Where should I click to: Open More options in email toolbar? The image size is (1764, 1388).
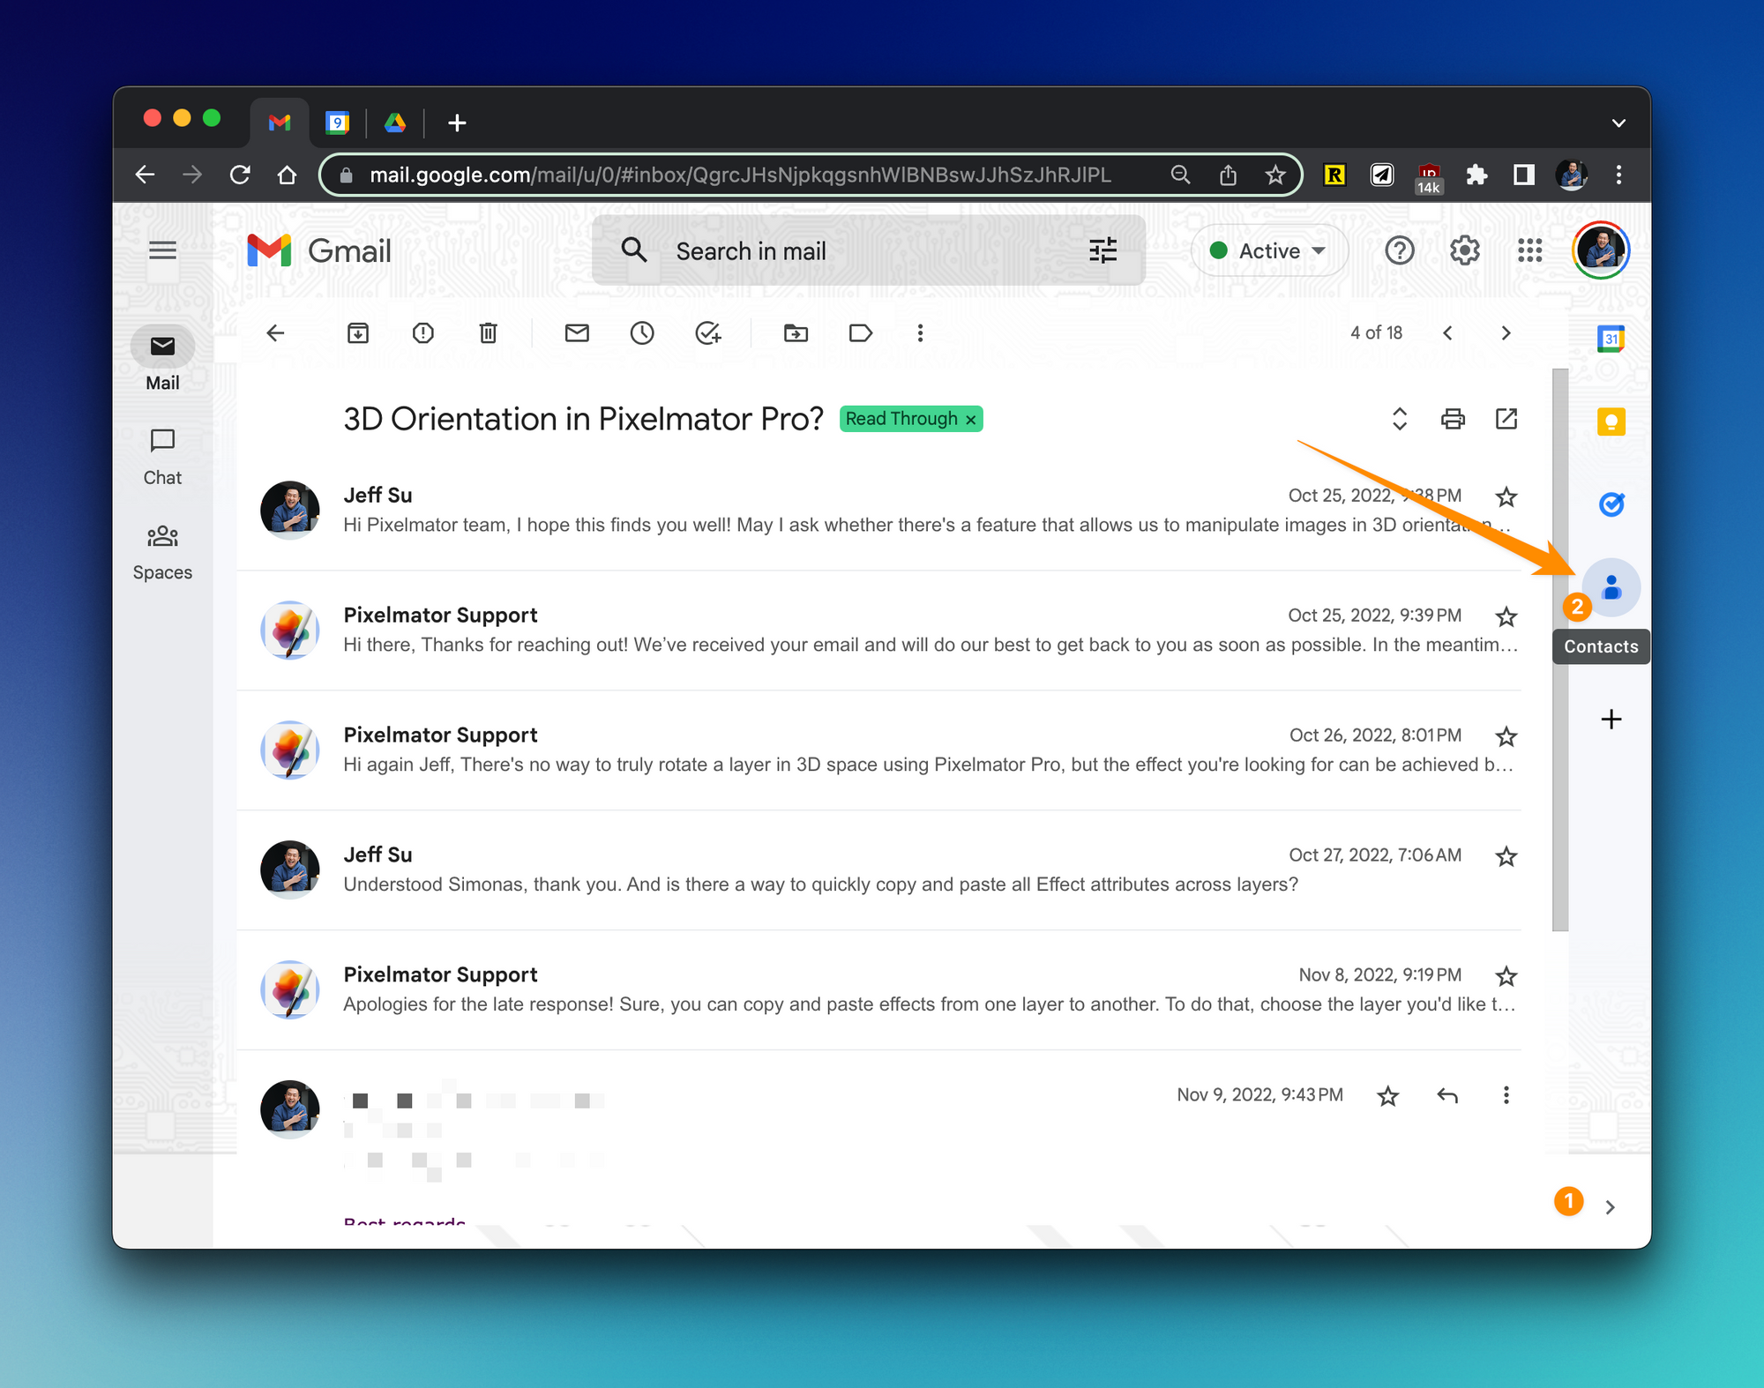pos(920,332)
